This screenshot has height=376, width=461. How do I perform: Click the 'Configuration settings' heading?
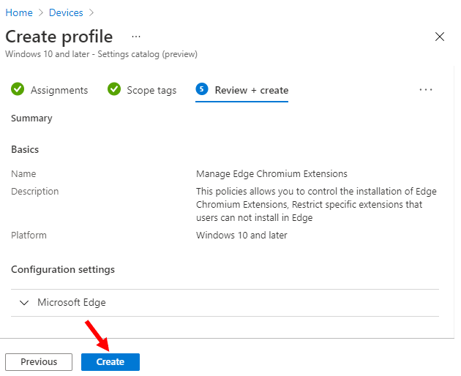coord(63,270)
